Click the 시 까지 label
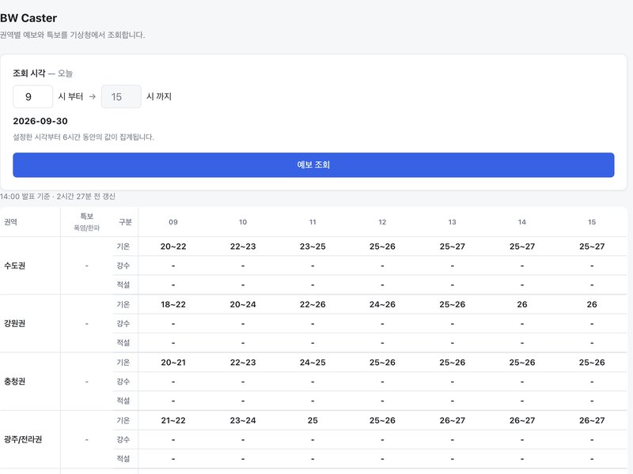 click(x=159, y=96)
